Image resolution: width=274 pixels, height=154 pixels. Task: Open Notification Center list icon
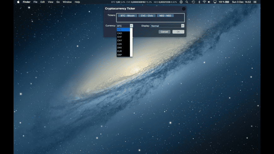(x=255, y=2)
